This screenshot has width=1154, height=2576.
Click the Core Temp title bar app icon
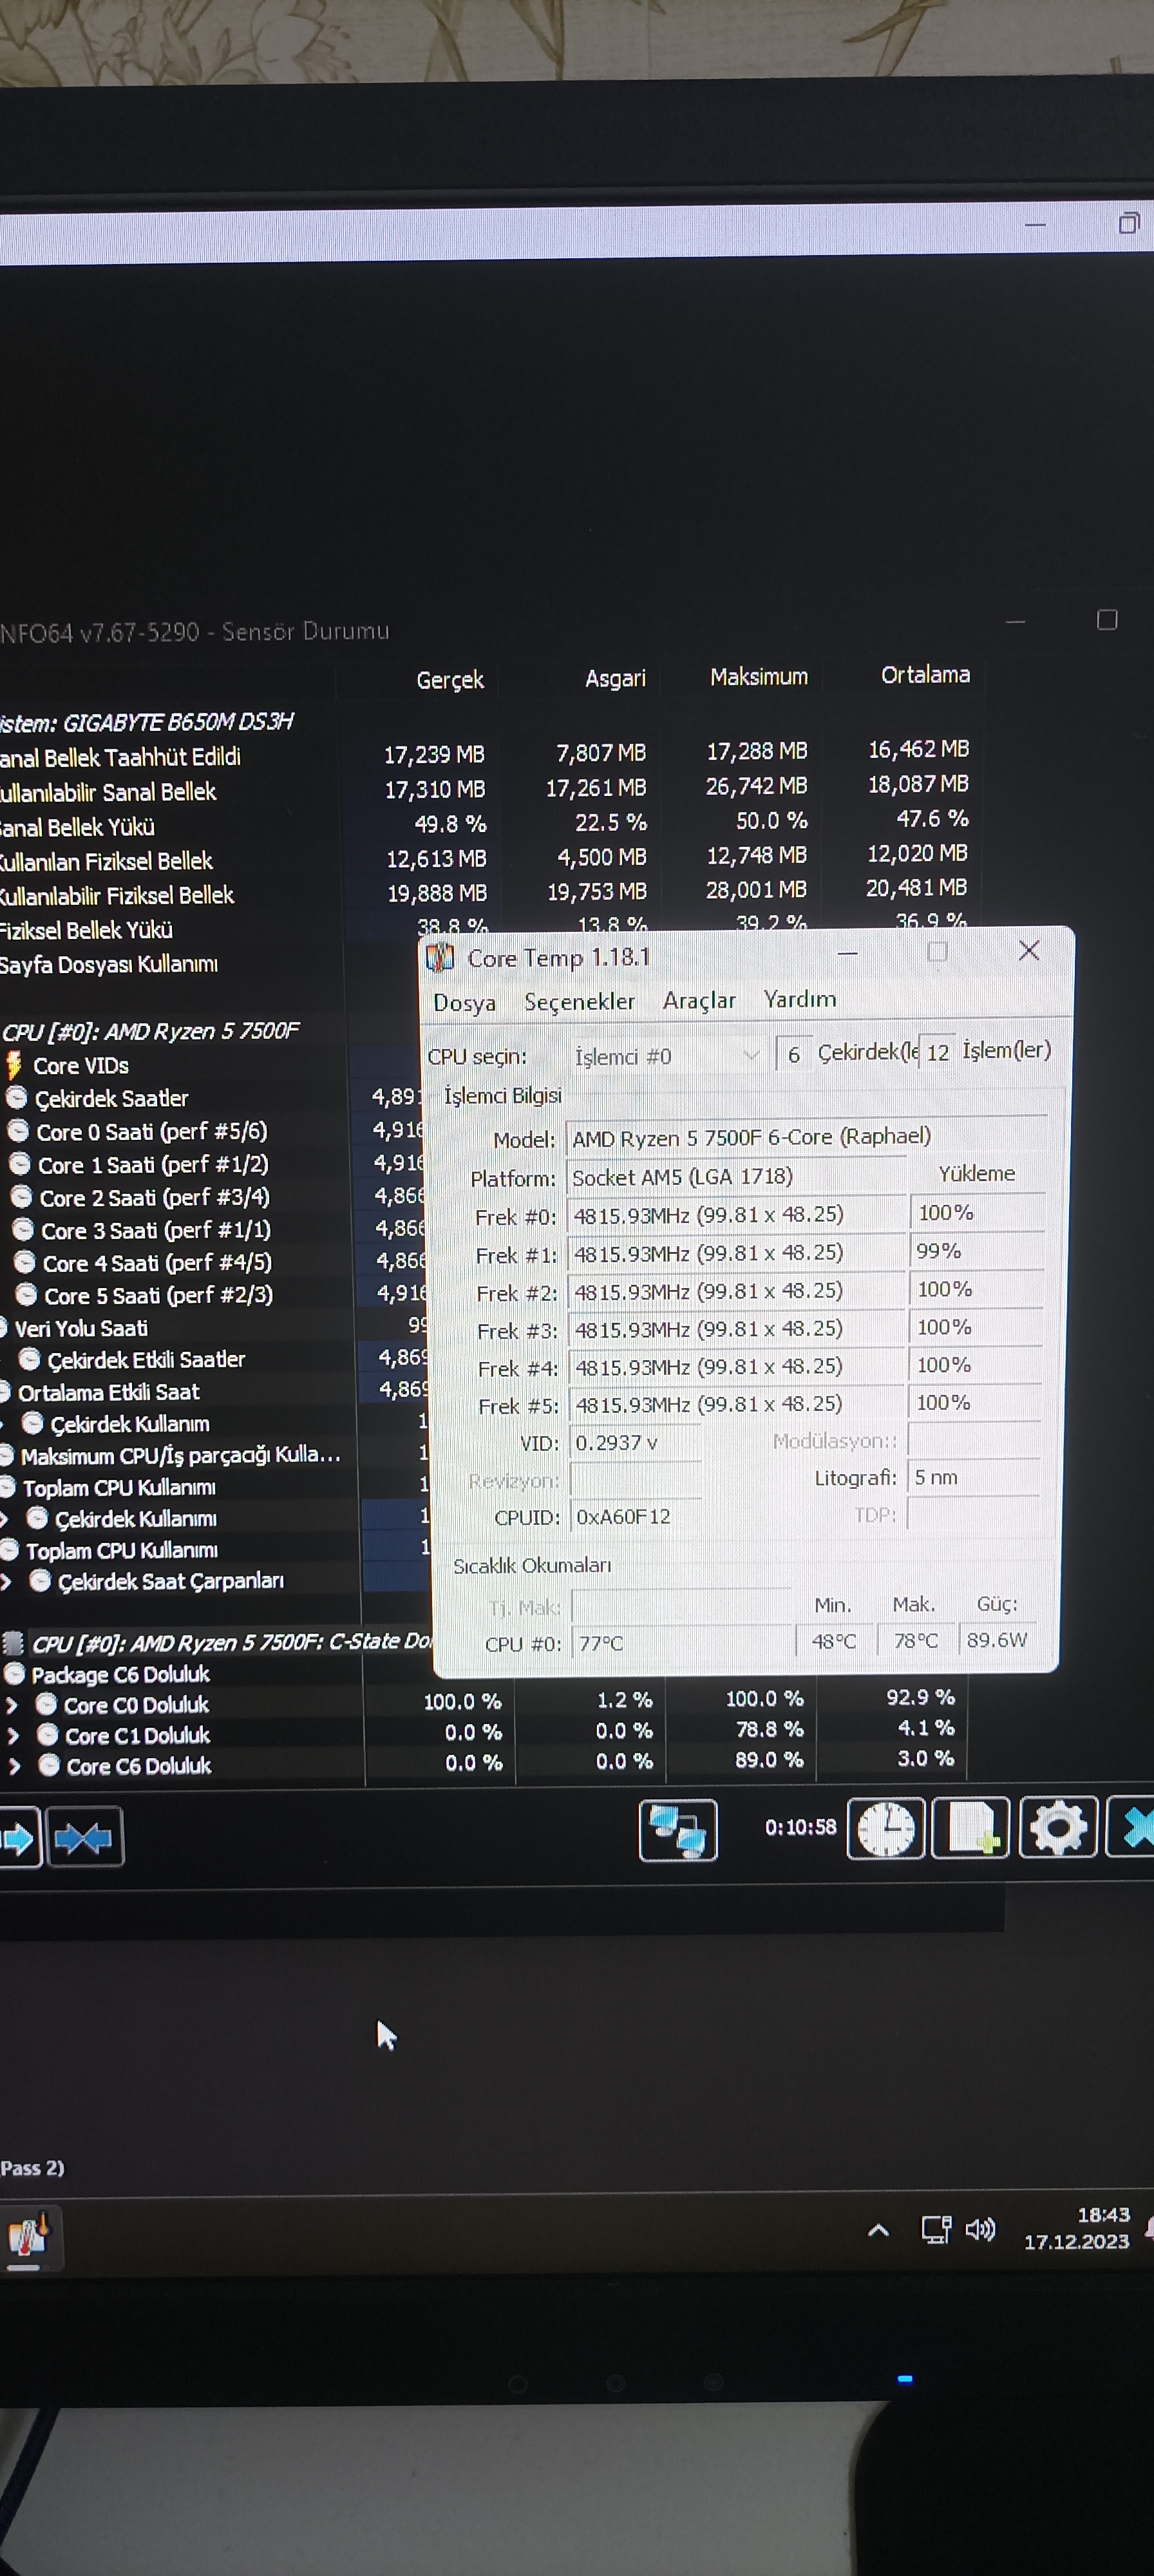pos(440,957)
